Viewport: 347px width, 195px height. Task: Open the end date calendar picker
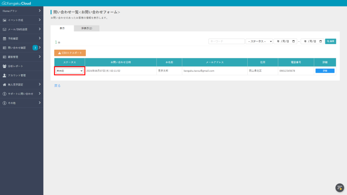[321, 41]
